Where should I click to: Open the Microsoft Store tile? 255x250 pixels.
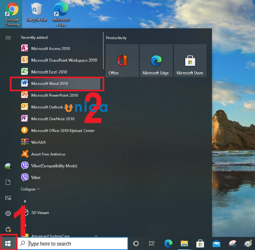click(x=190, y=60)
